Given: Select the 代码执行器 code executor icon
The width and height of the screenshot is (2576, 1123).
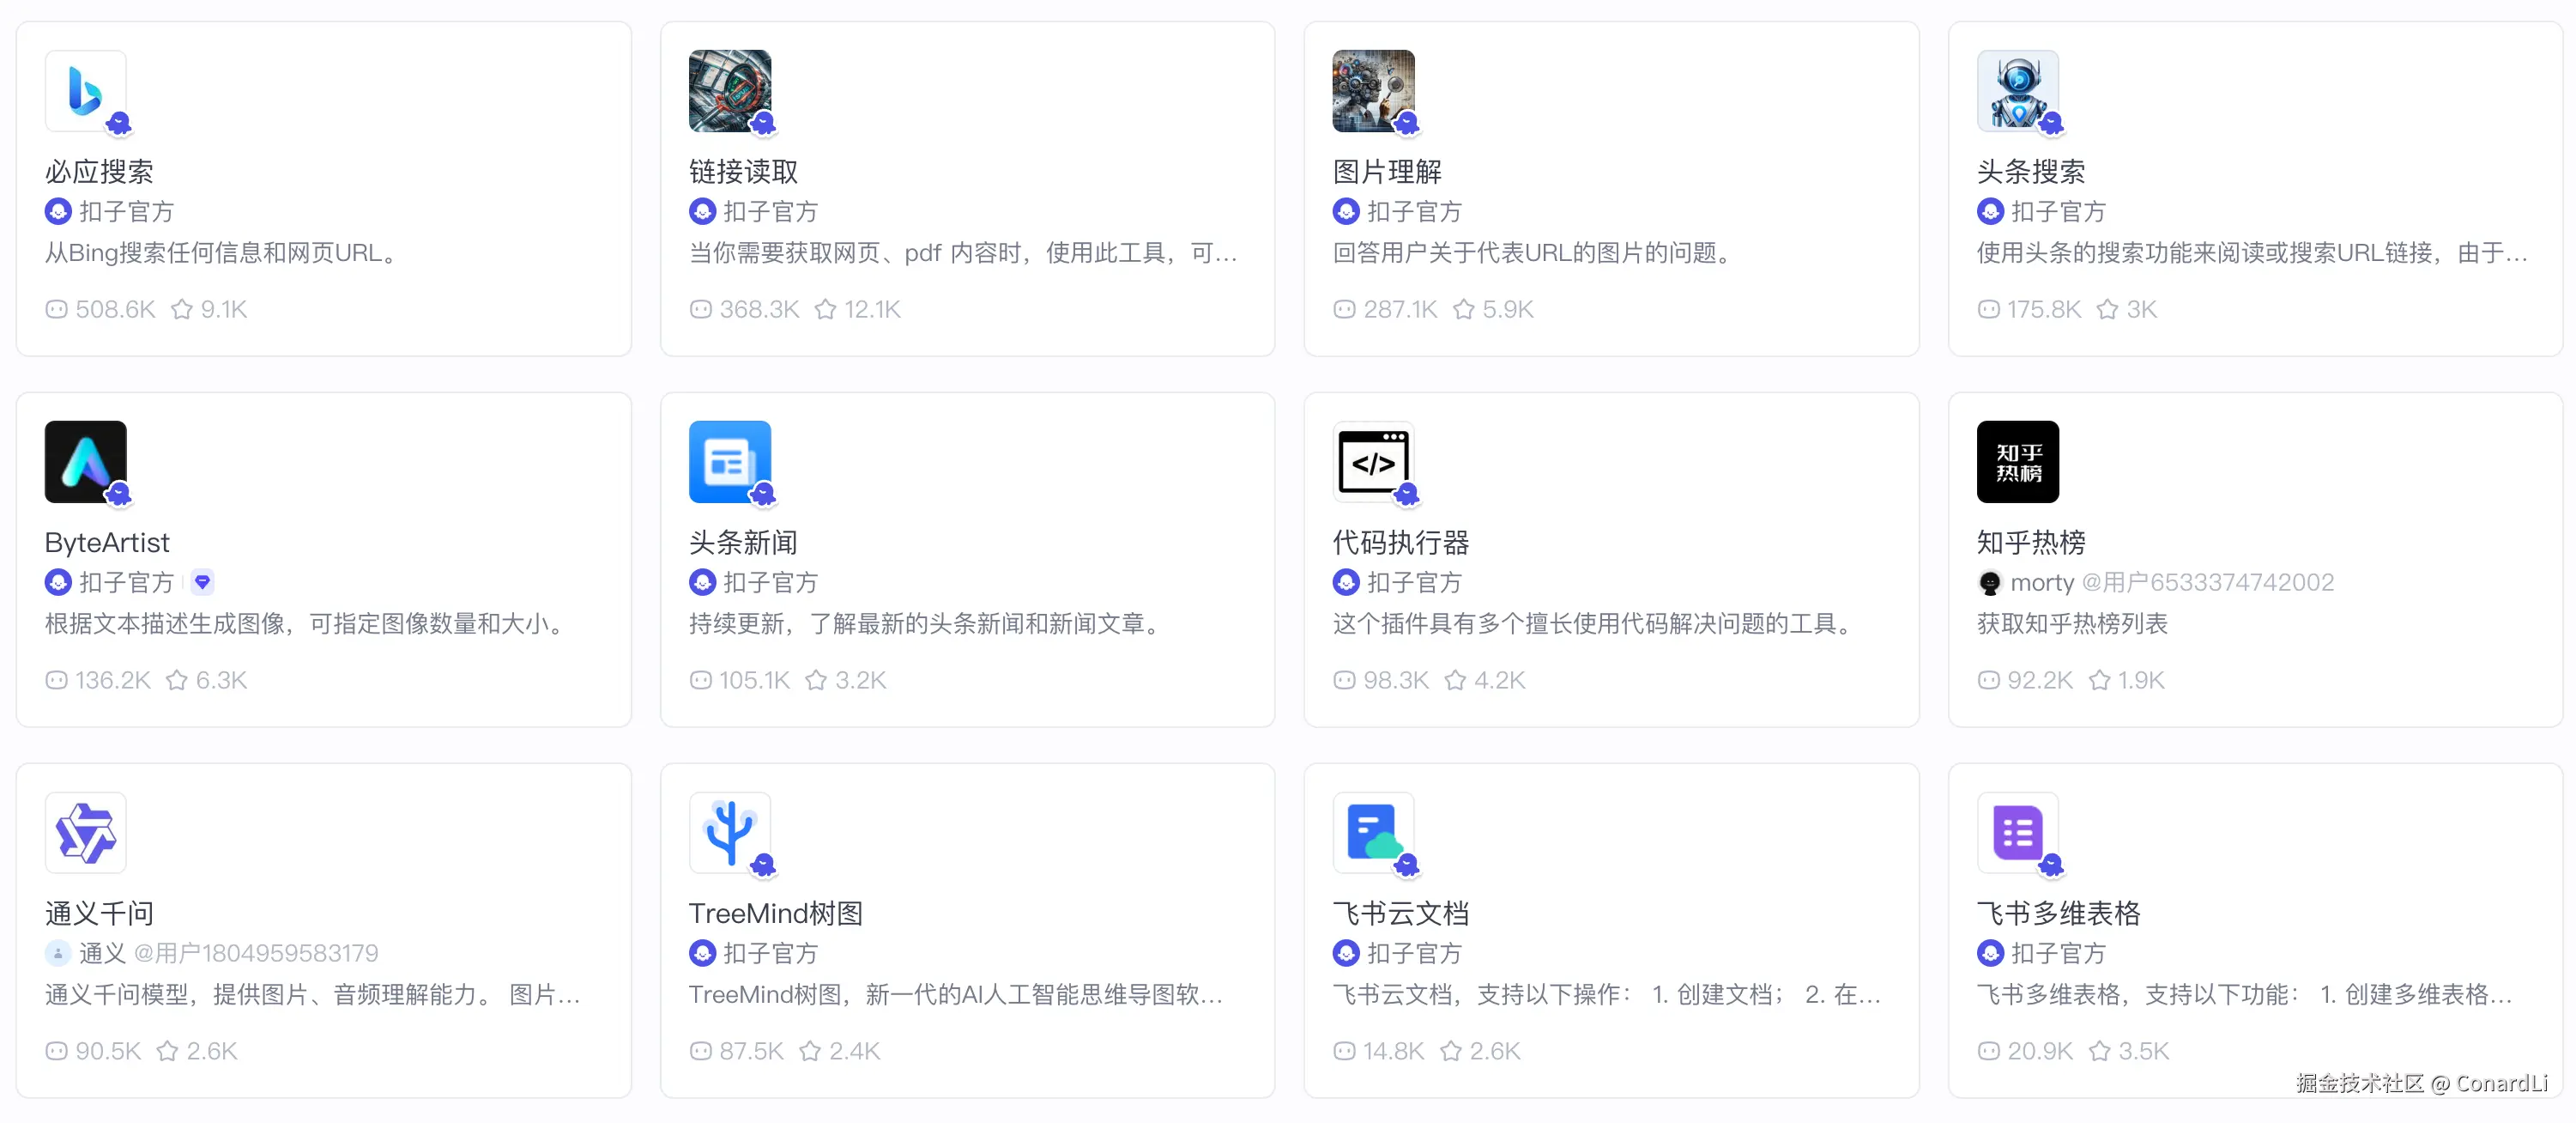Looking at the screenshot, I should tap(1374, 461).
